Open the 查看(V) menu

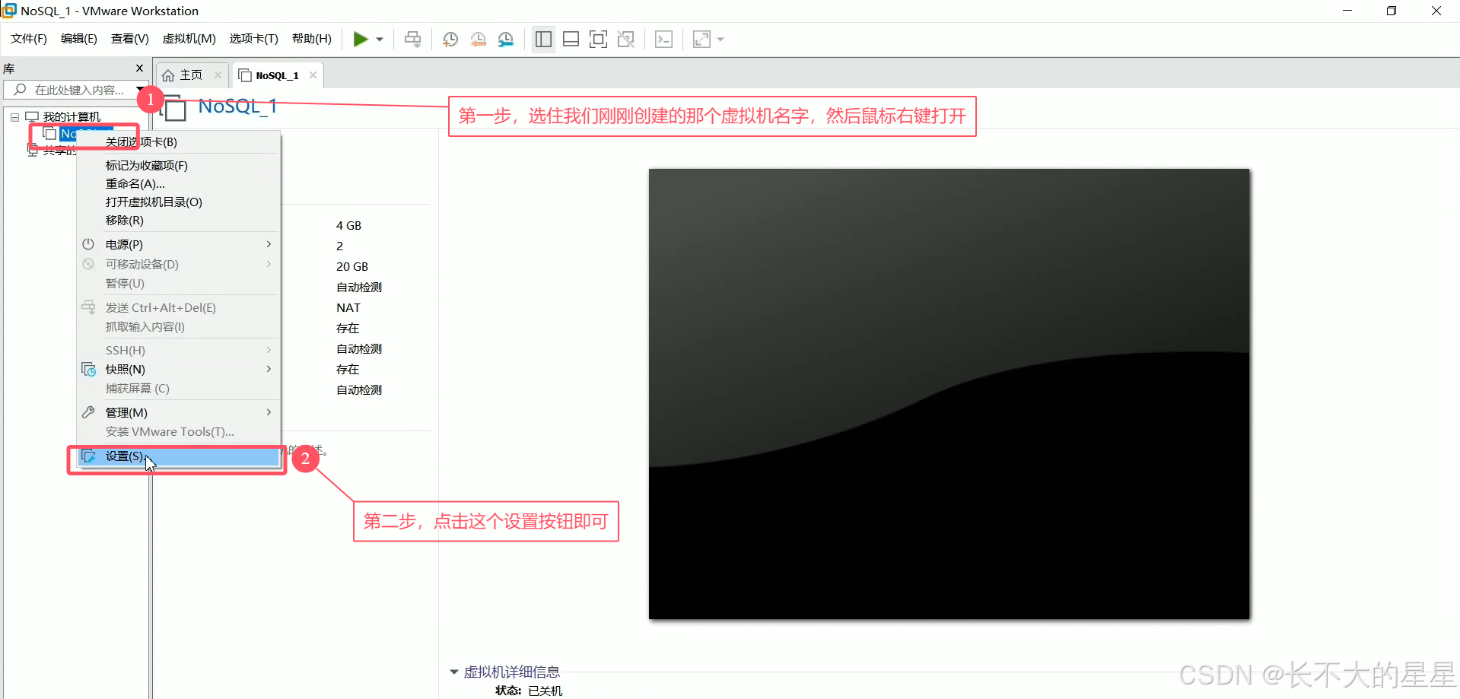130,39
